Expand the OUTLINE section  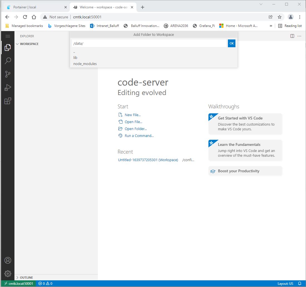(x=26, y=278)
